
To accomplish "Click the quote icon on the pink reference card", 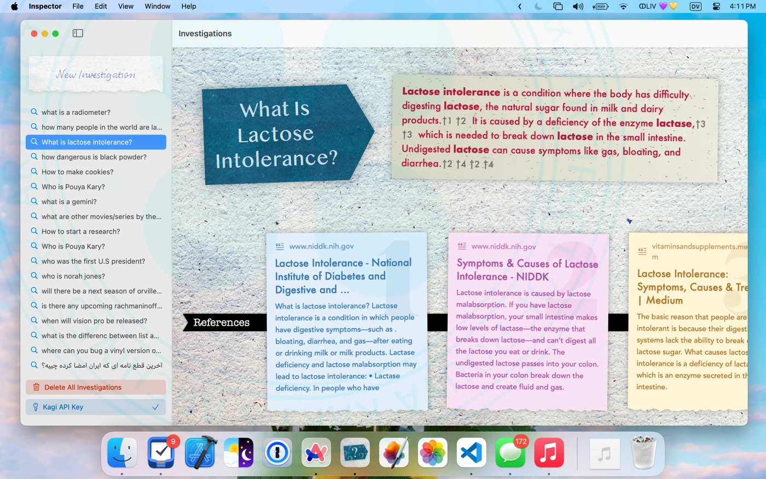I will (462, 246).
